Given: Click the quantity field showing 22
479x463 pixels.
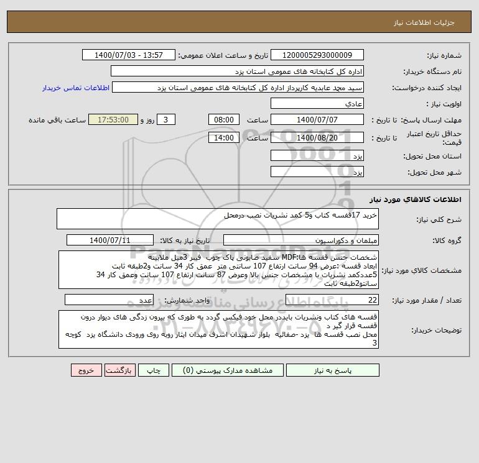Looking at the screenshot, I should [x=332, y=300].
